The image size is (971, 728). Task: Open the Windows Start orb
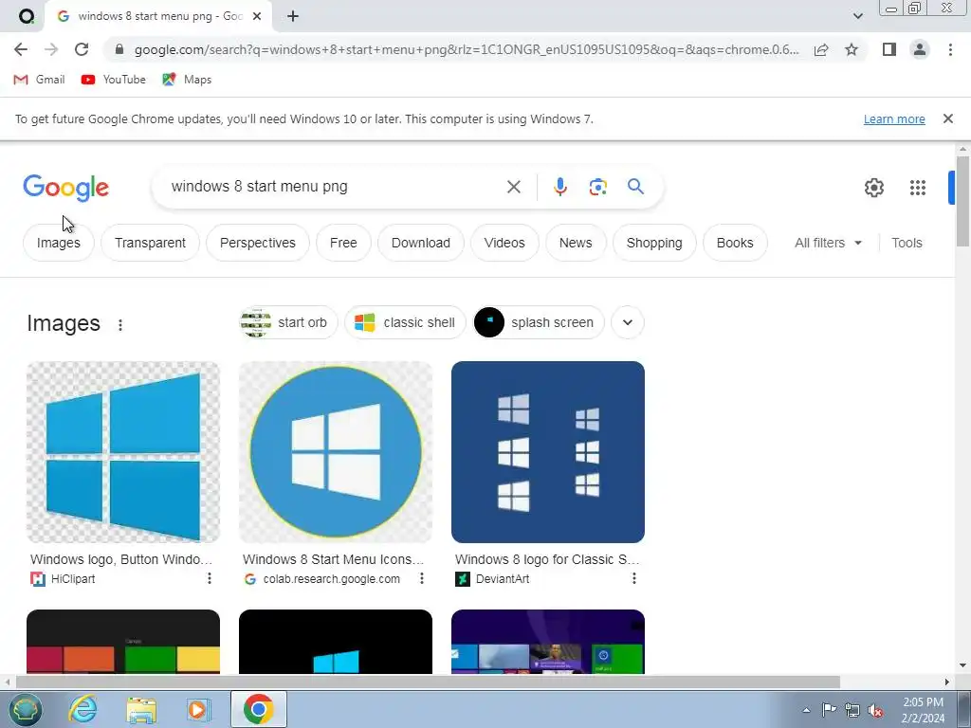pyautogui.click(x=25, y=709)
